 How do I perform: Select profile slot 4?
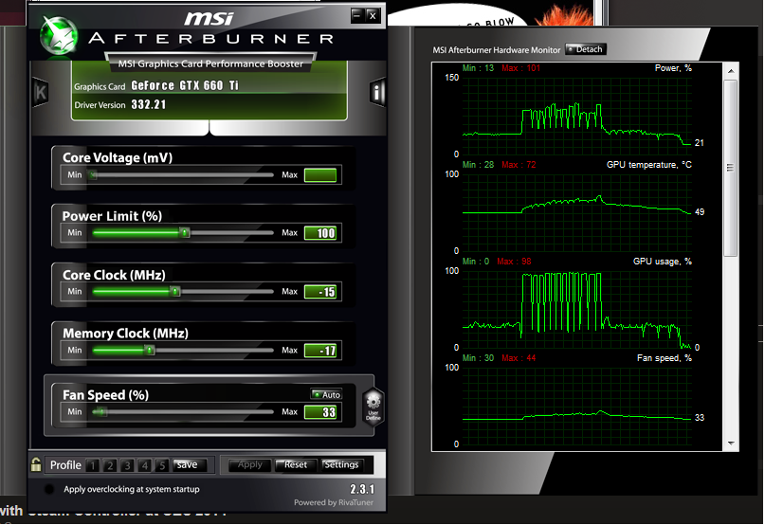tap(144, 465)
